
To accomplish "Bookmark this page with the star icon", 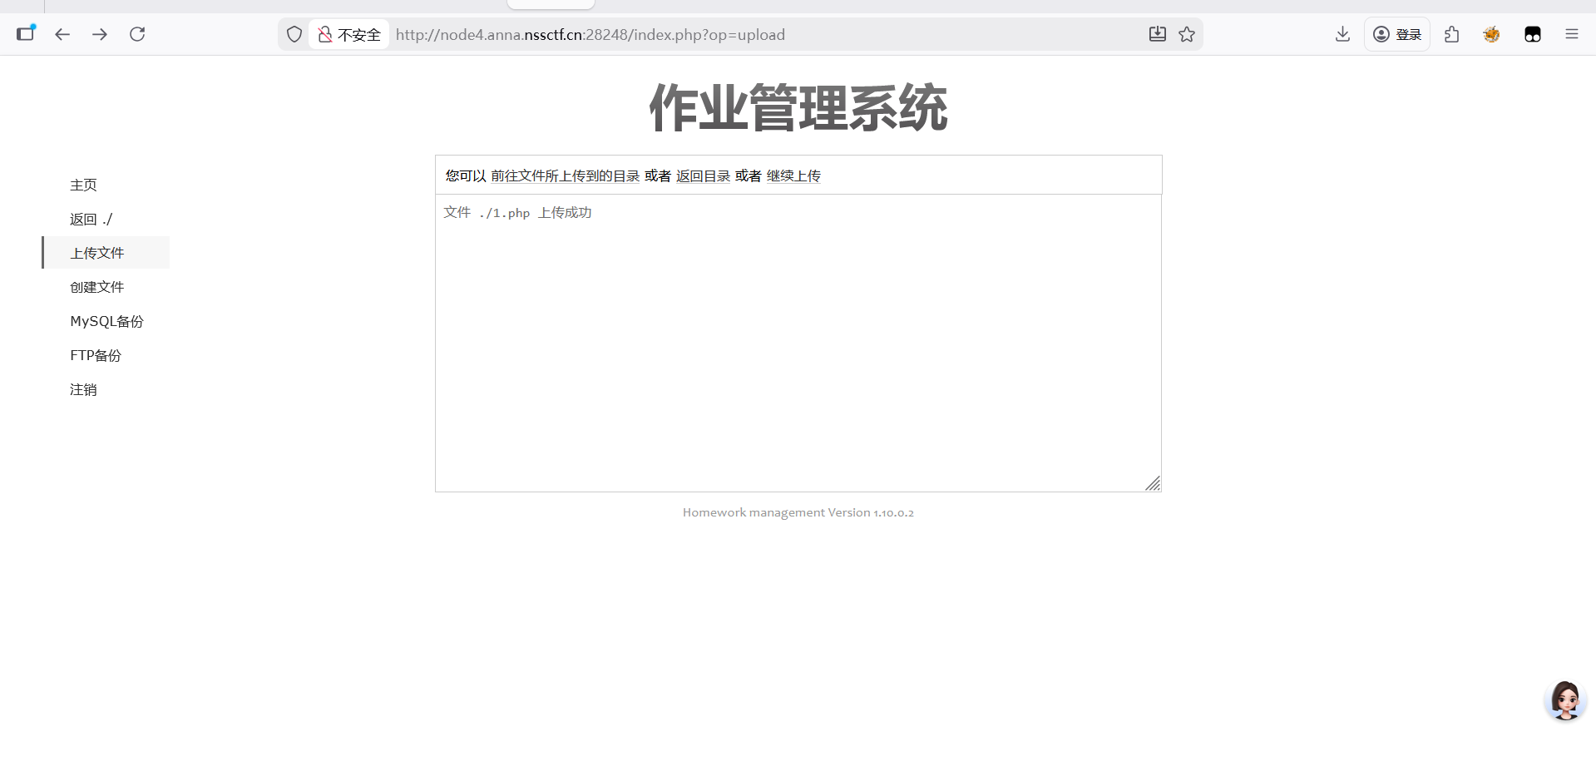I will tap(1187, 34).
